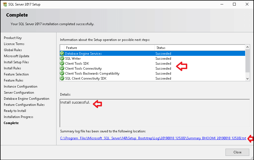Click the SQL Server Setup box icon in title bar

pos(5,4)
